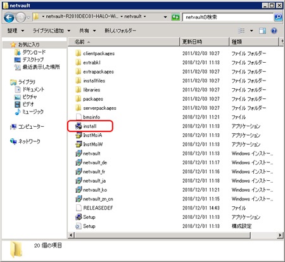The width and height of the screenshot is (285, 262).
Task: Click the blue help icon
Action: tap(274, 31)
